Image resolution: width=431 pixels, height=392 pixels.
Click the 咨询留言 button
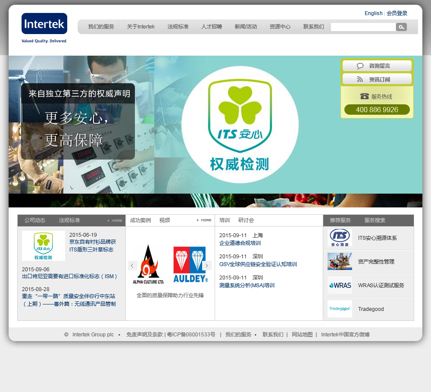377,66
